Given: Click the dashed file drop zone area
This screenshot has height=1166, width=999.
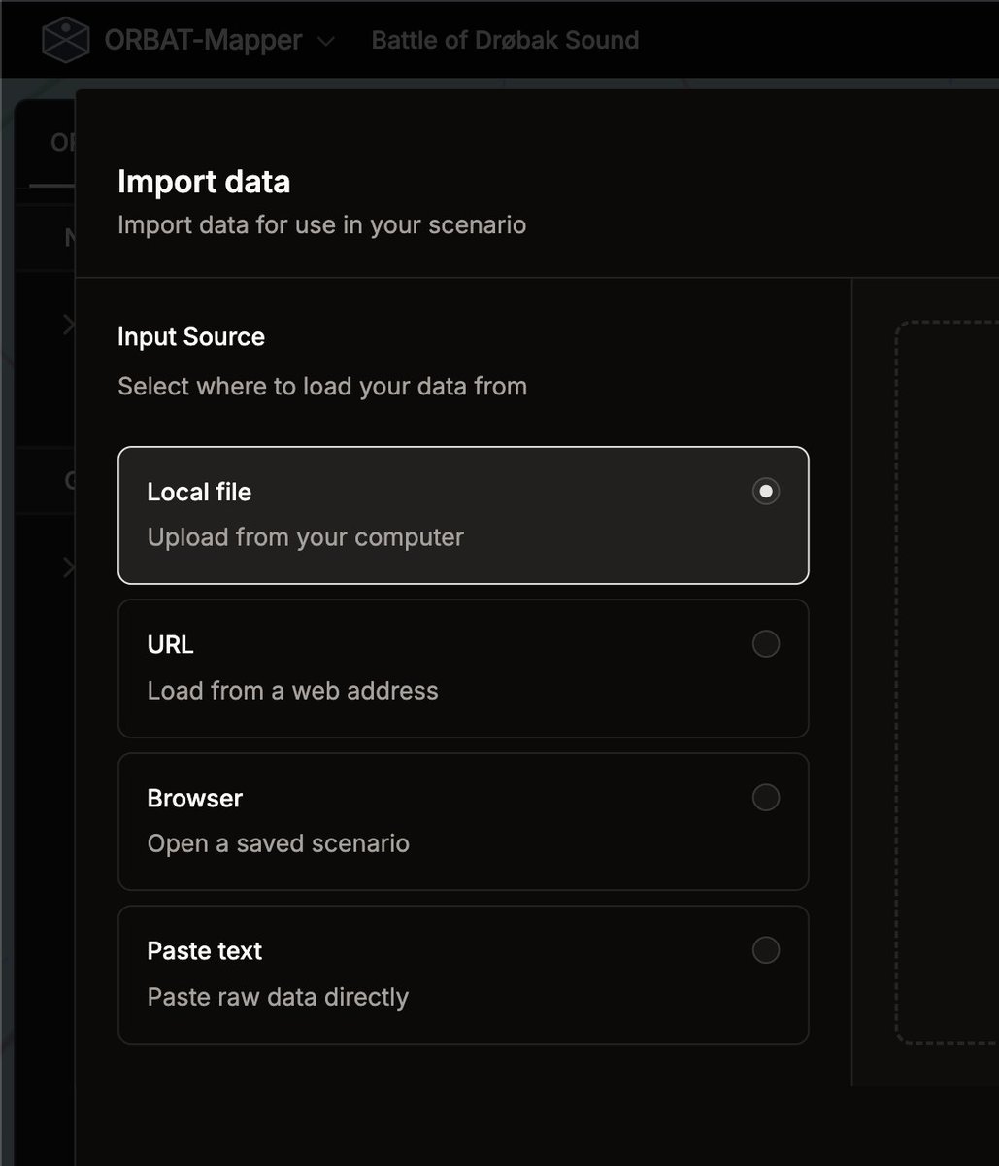Looking at the screenshot, I should pyautogui.click(x=948, y=683).
